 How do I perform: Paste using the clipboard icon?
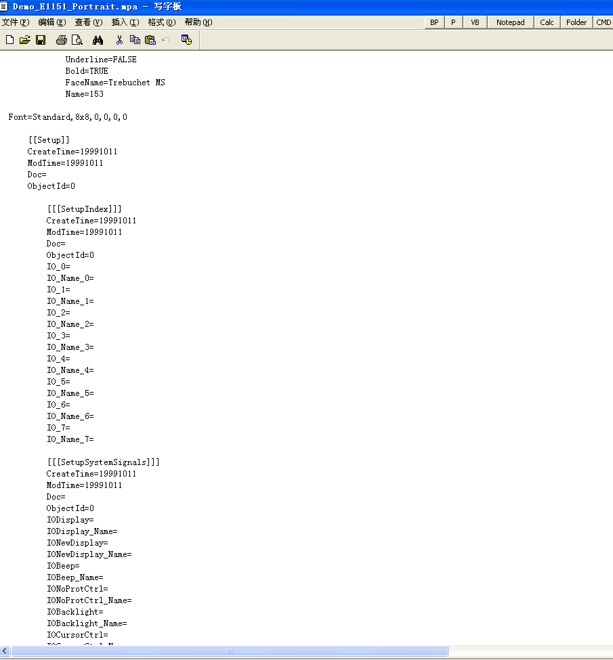[150, 40]
